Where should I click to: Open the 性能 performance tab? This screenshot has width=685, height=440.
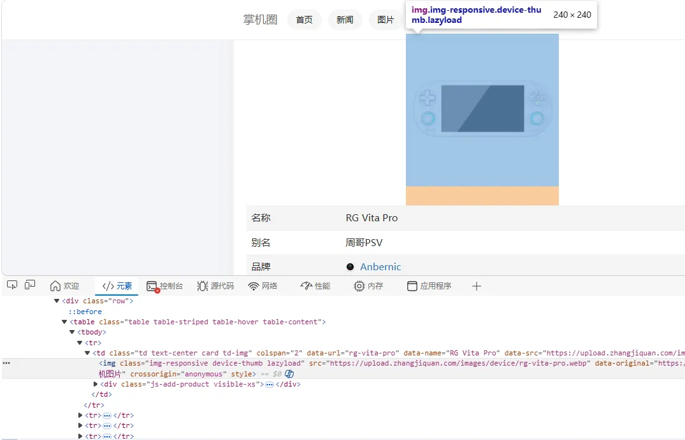coord(315,286)
